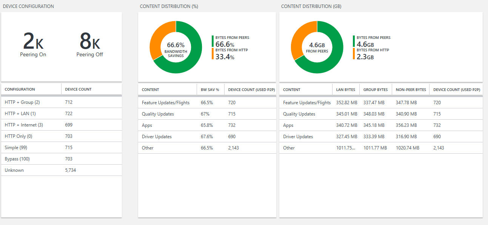Screen dimensions: 488x225
Task: Open the Unknown configuration row
Action: click(x=61, y=170)
